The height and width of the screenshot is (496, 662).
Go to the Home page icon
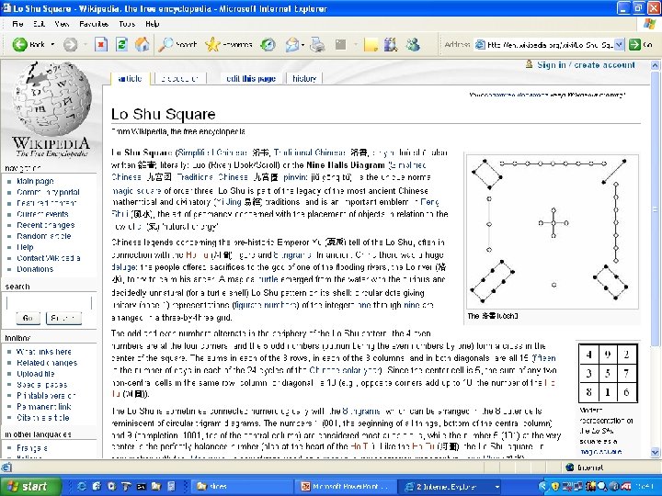143,44
